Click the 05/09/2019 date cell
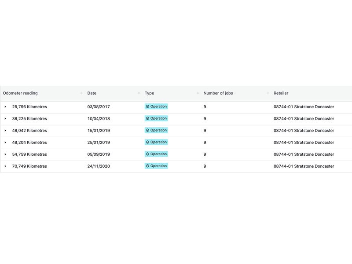 point(99,154)
